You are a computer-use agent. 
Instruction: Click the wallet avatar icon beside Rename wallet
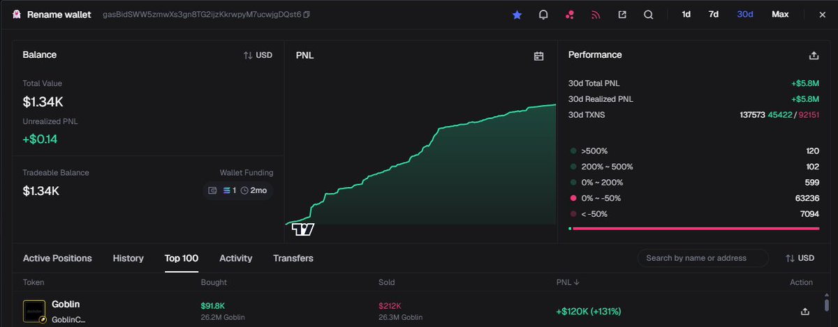(16, 15)
